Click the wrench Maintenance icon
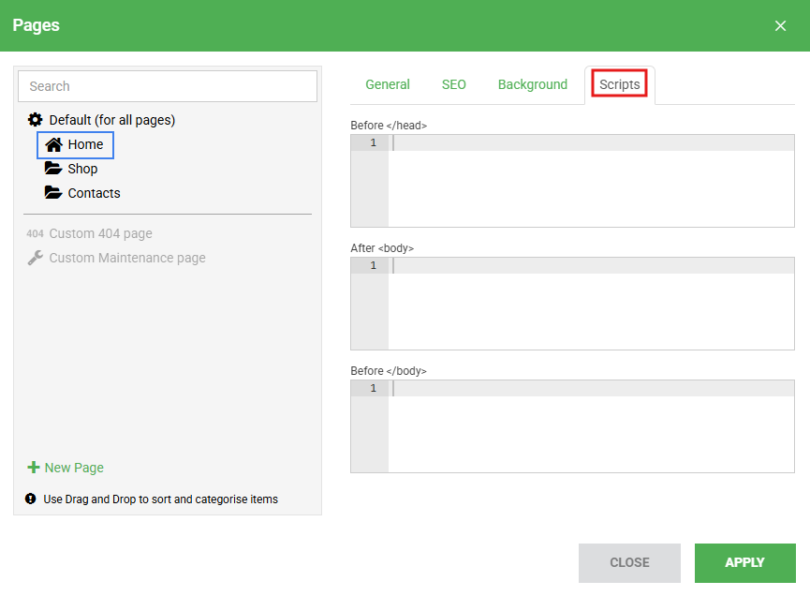Screen dimensions: 810x596 [35, 258]
